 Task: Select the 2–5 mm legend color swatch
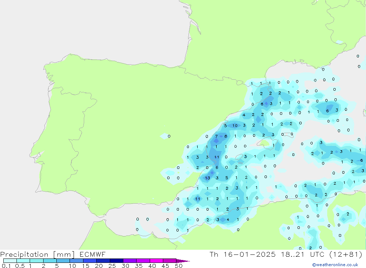[x=50, y=261]
